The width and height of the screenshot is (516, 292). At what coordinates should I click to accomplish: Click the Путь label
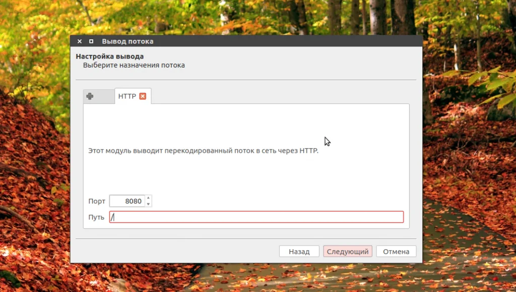tap(96, 217)
